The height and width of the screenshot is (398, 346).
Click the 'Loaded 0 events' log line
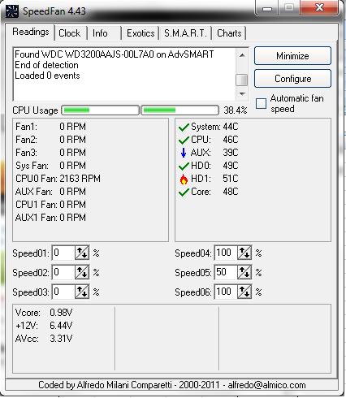coord(47,76)
